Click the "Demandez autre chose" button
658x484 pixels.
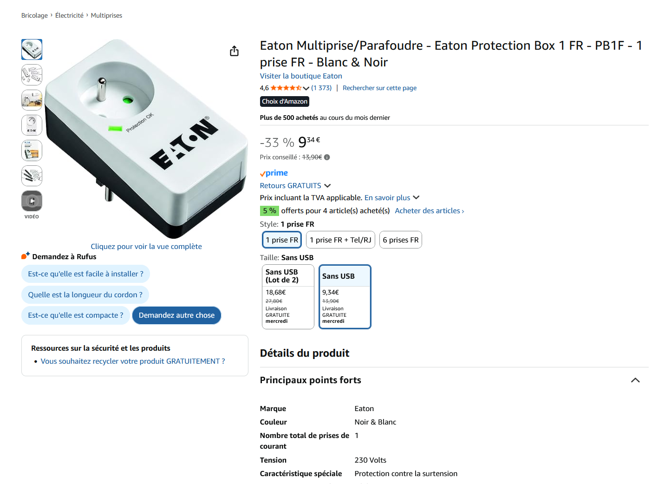pos(176,315)
